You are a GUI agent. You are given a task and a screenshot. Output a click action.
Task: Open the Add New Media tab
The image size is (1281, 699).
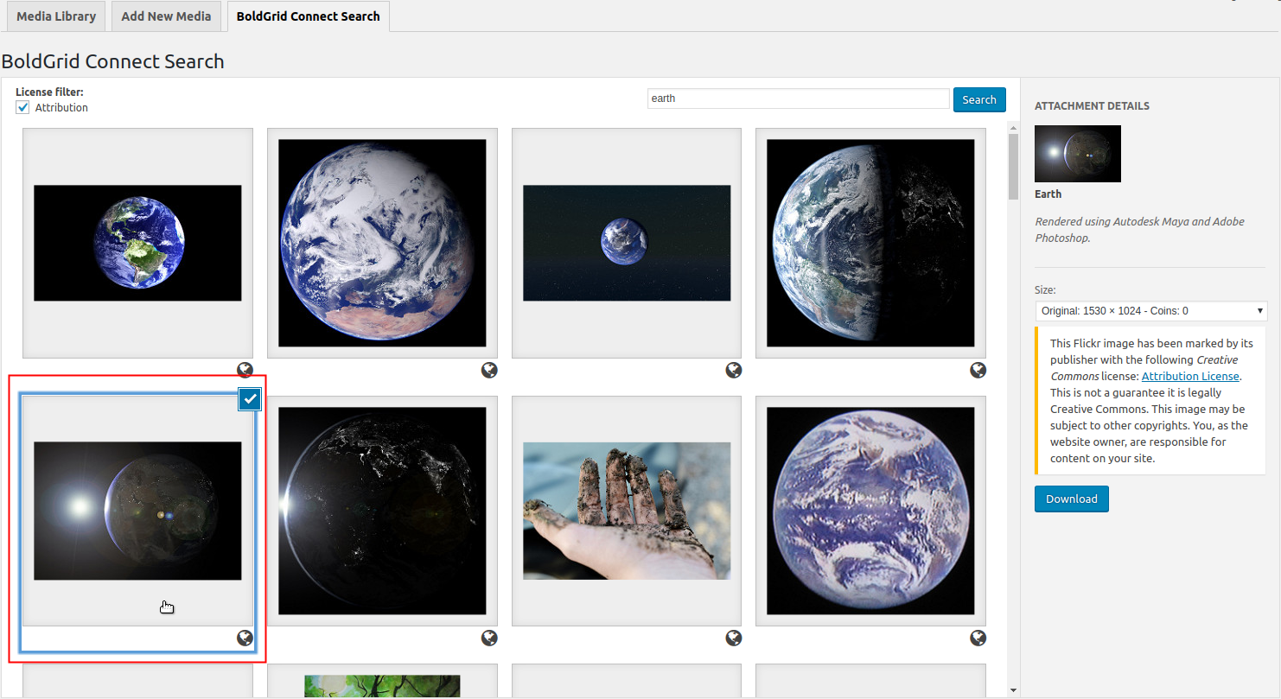tap(166, 16)
